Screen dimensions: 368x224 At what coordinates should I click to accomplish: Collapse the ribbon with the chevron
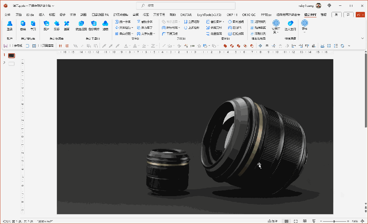[363, 38]
